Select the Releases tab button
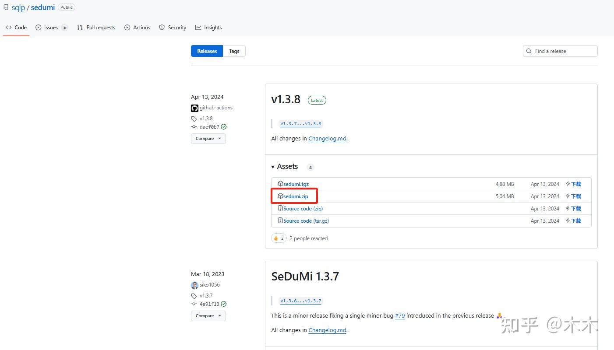 (x=207, y=51)
